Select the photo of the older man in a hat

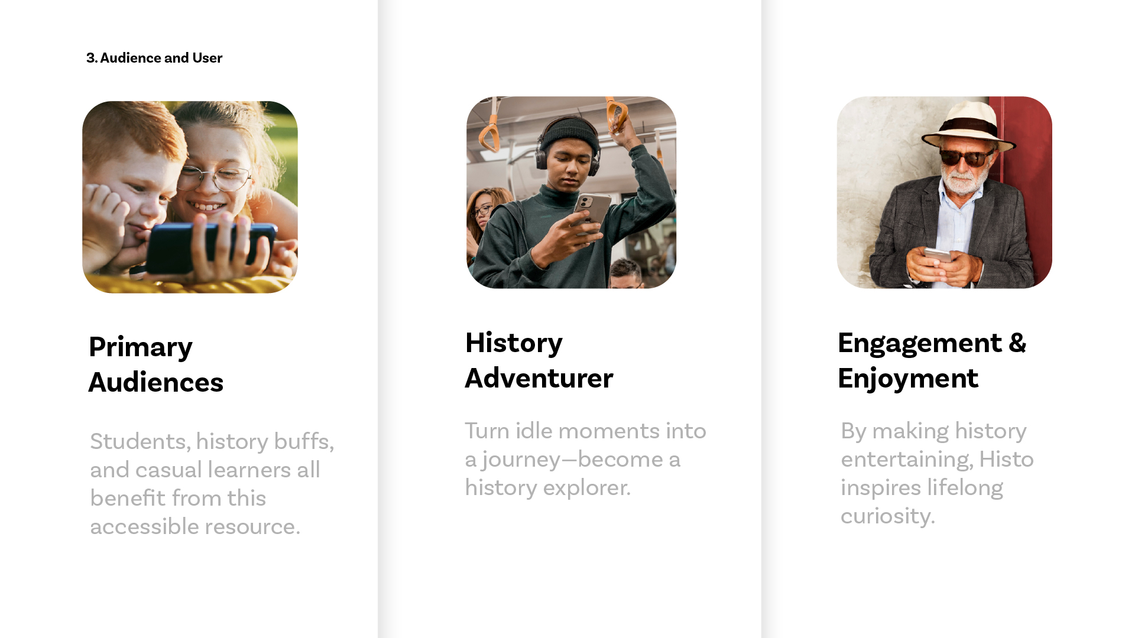point(944,193)
